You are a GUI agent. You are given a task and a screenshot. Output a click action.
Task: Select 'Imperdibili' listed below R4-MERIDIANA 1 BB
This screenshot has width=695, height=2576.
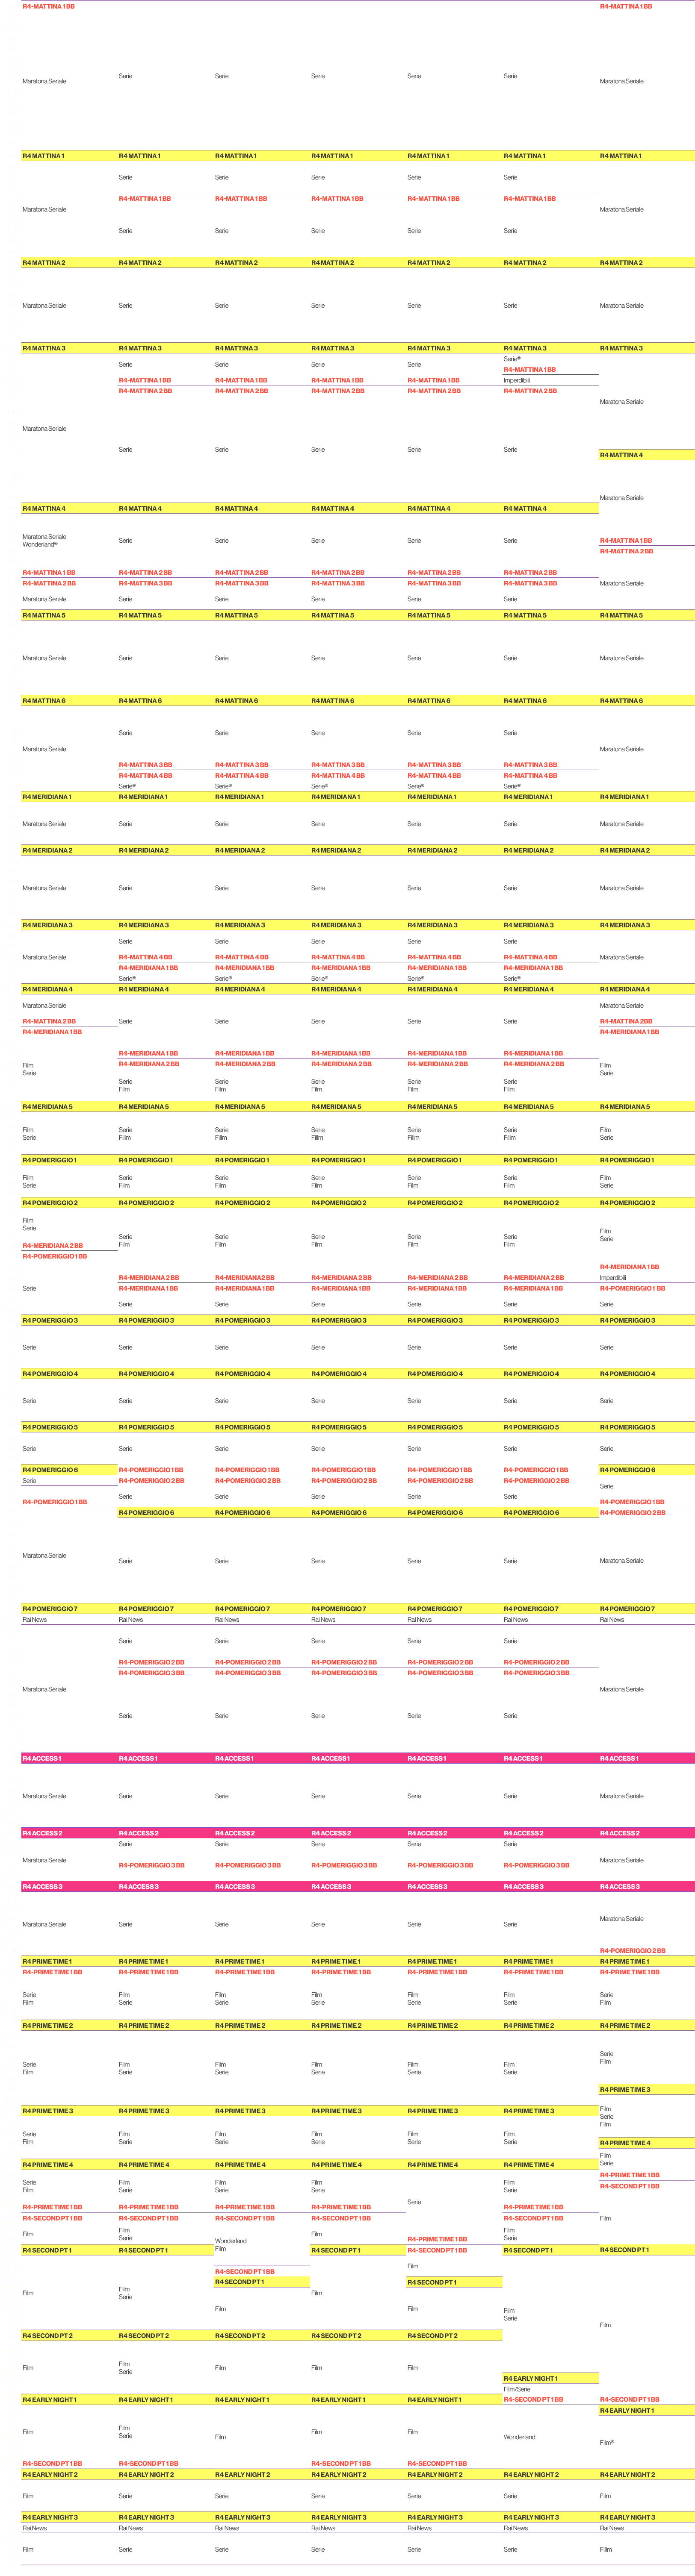613,1278
